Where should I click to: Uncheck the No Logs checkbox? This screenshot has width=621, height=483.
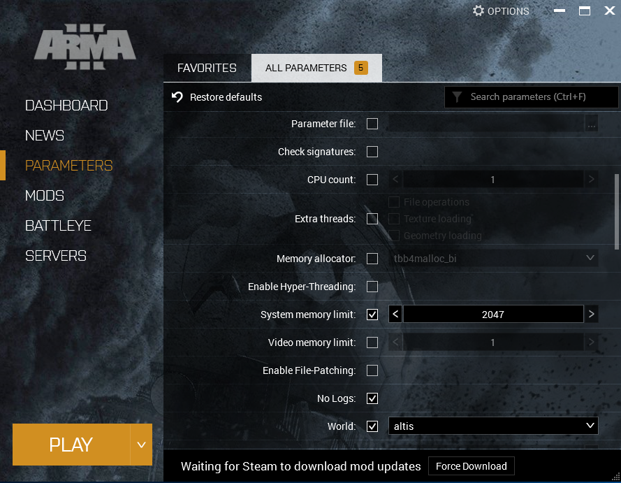pyautogui.click(x=372, y=398)
